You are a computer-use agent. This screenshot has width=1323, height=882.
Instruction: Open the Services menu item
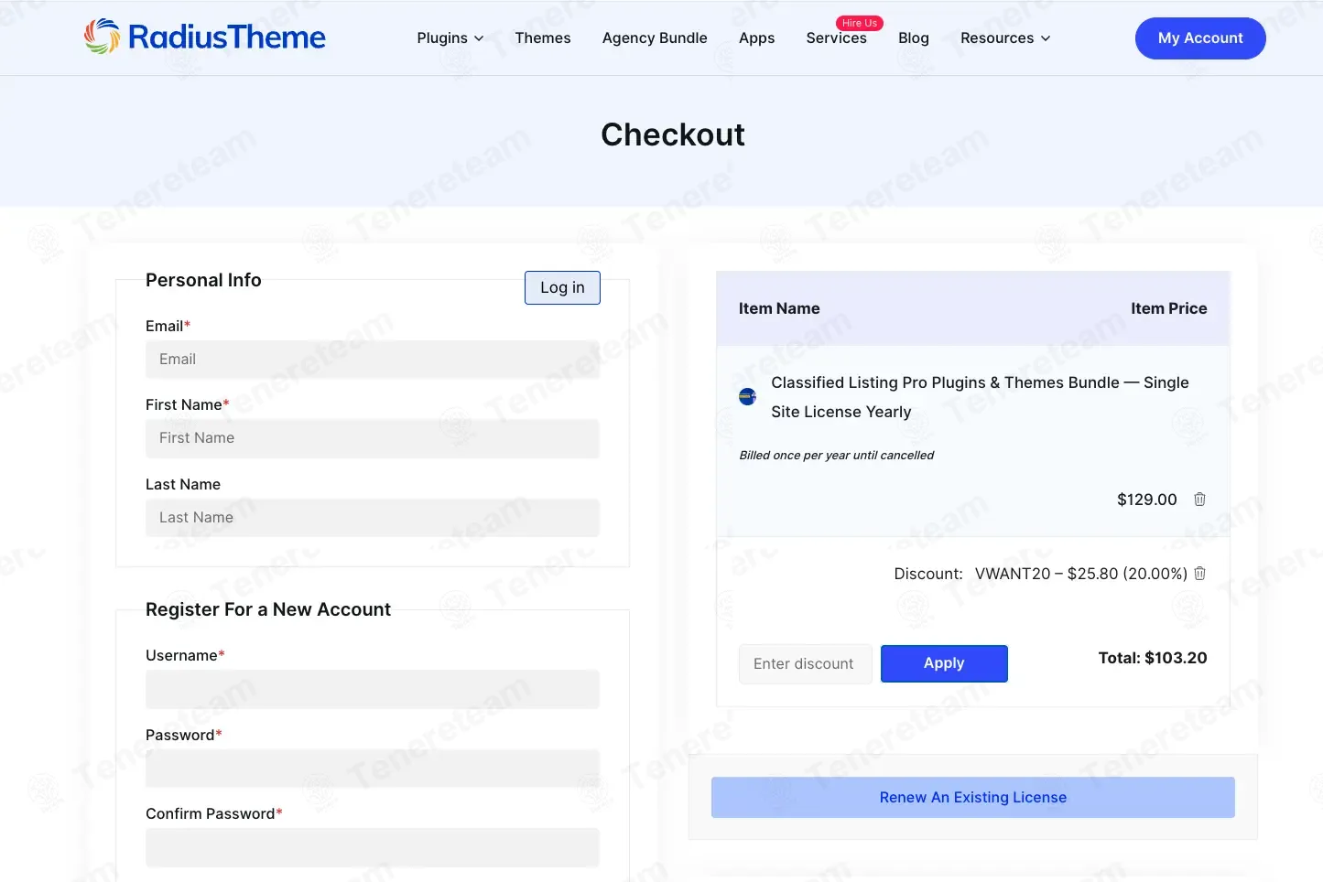(x=836, y=38)
